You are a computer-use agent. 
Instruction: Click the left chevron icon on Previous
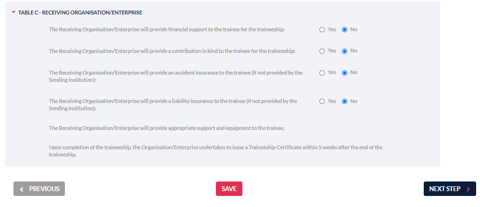[x=22, y=189]
